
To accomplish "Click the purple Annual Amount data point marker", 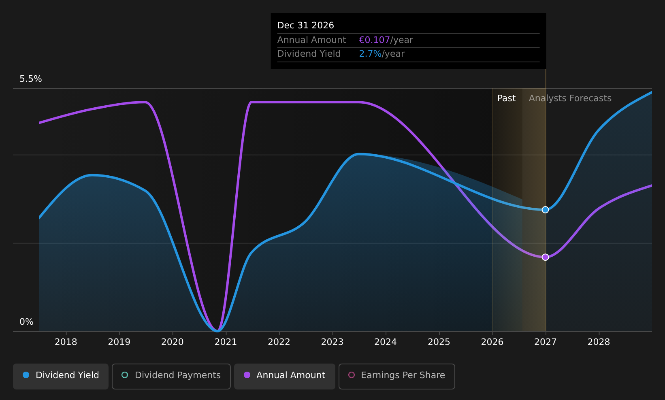I will [x=545, y=257].
